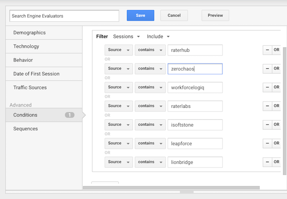Remove the lionbridge condition row
Viewport: 287px width, 199px height.
click(267, 162)
